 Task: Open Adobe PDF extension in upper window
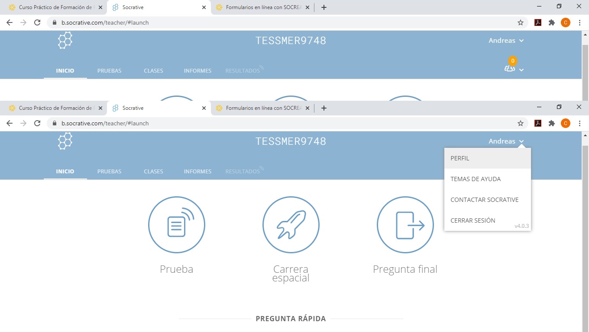click(538, 22)
